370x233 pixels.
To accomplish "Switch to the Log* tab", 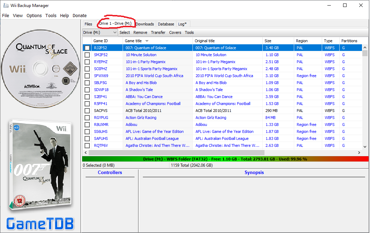I will pyautogui.click(x=182, y=24).
